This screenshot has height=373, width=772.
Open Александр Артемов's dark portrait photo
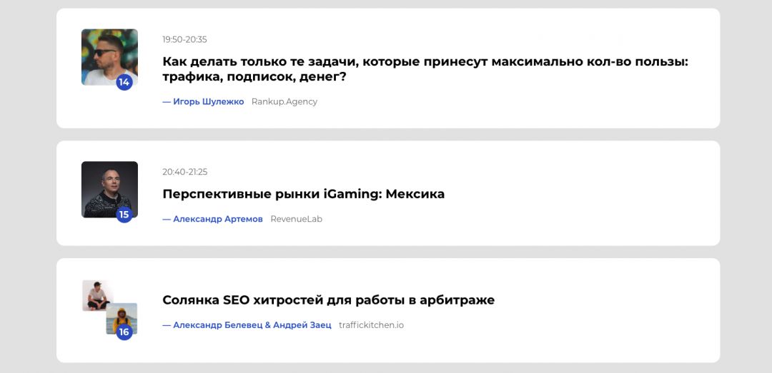pyautogui.click(x=107, y=187)
